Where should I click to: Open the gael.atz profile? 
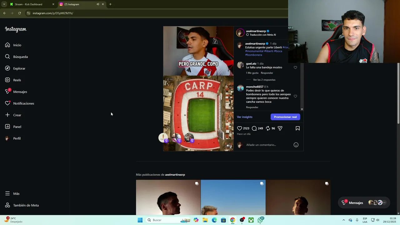click(x=251, y=63)
